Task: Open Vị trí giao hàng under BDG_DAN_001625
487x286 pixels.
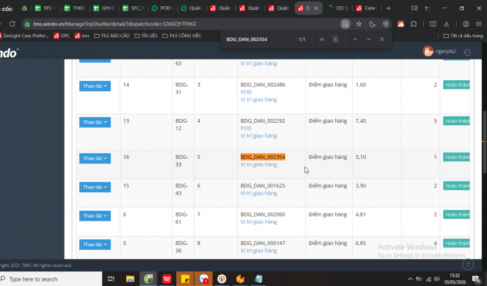Action: click(x=259, y=194)
